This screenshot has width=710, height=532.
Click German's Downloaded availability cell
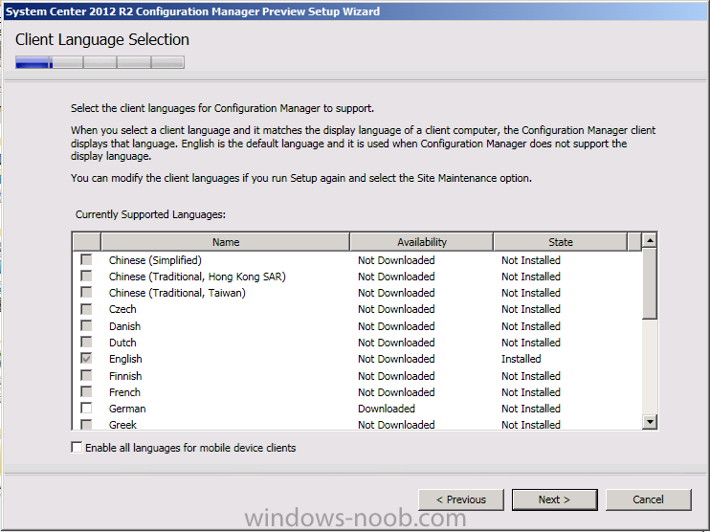pyautogui.click(x=387, y=409)
